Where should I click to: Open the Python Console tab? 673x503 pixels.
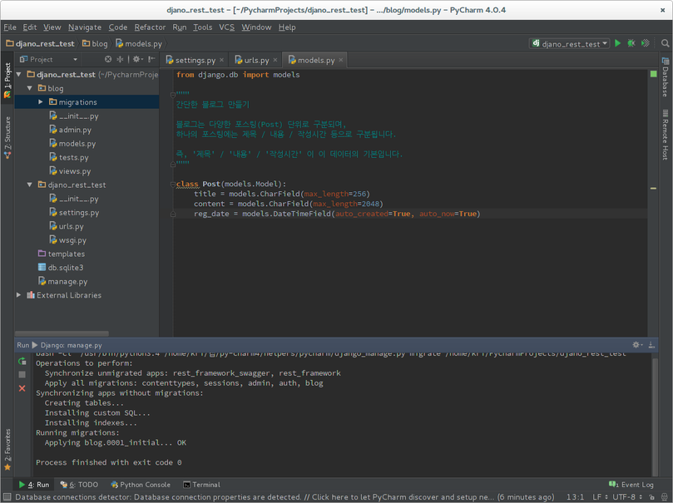[141, 485]
